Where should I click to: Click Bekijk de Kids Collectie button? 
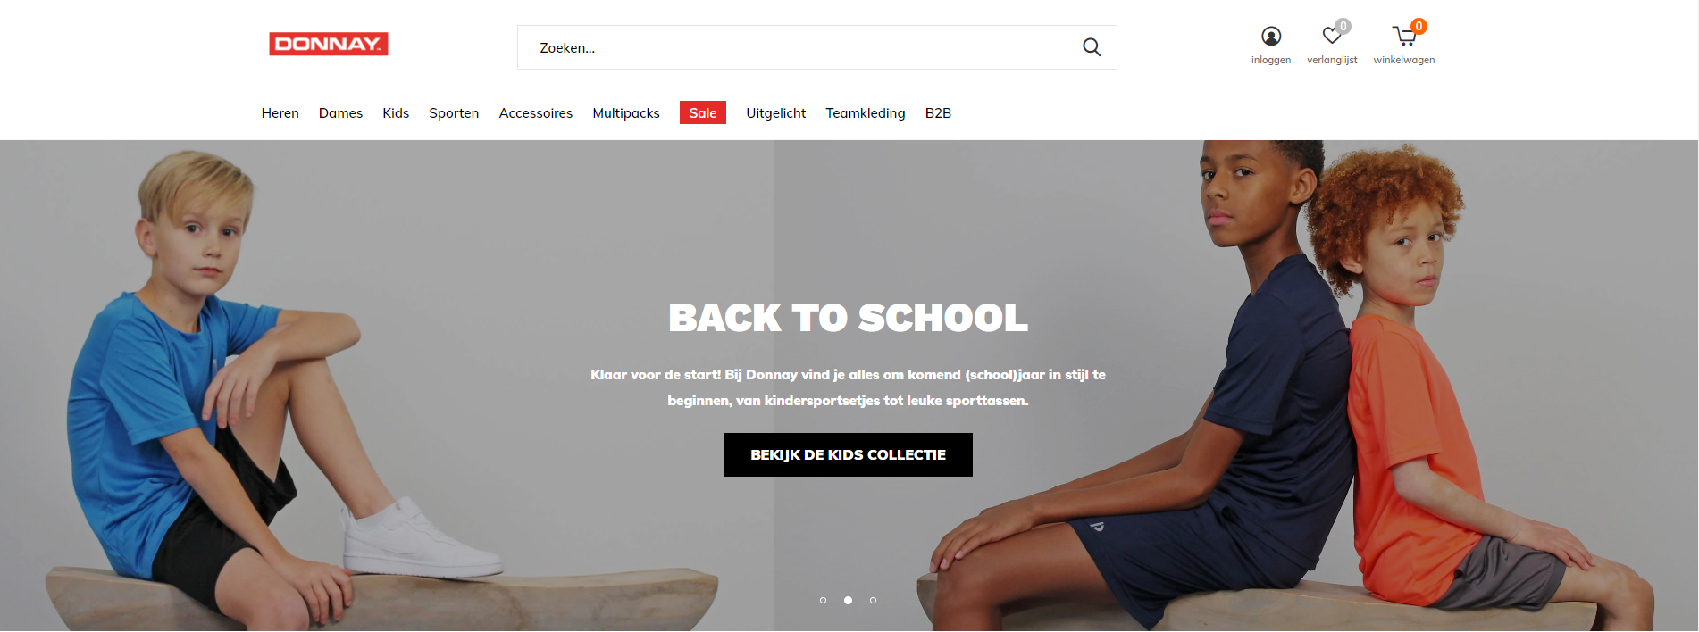click(848, 454)
